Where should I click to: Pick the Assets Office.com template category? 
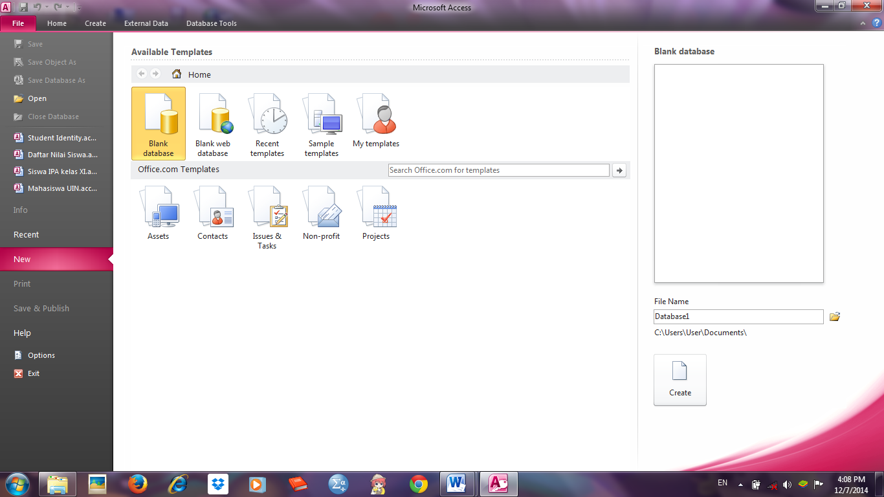click(158, 214)
